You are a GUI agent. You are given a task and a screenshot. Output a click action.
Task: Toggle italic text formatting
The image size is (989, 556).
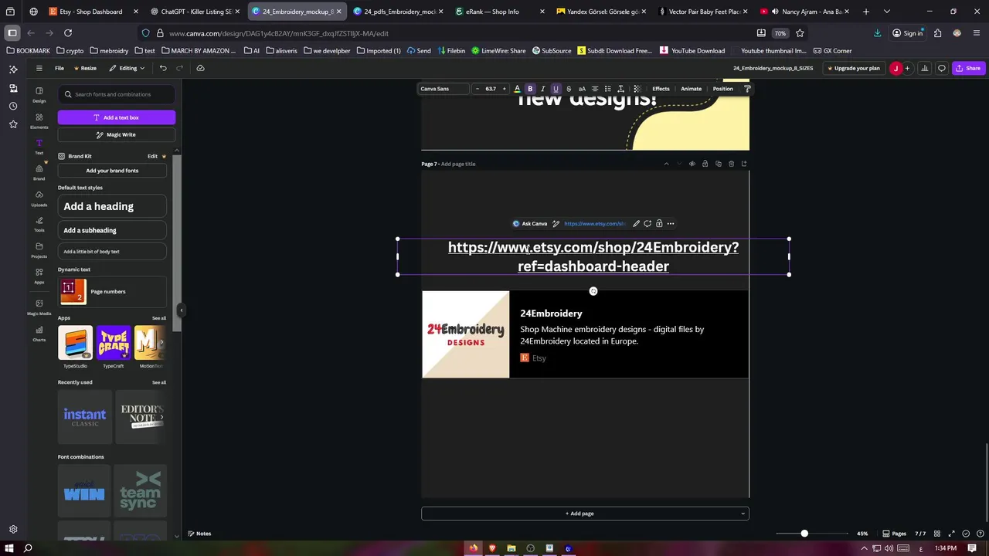[x=542, y=89]
